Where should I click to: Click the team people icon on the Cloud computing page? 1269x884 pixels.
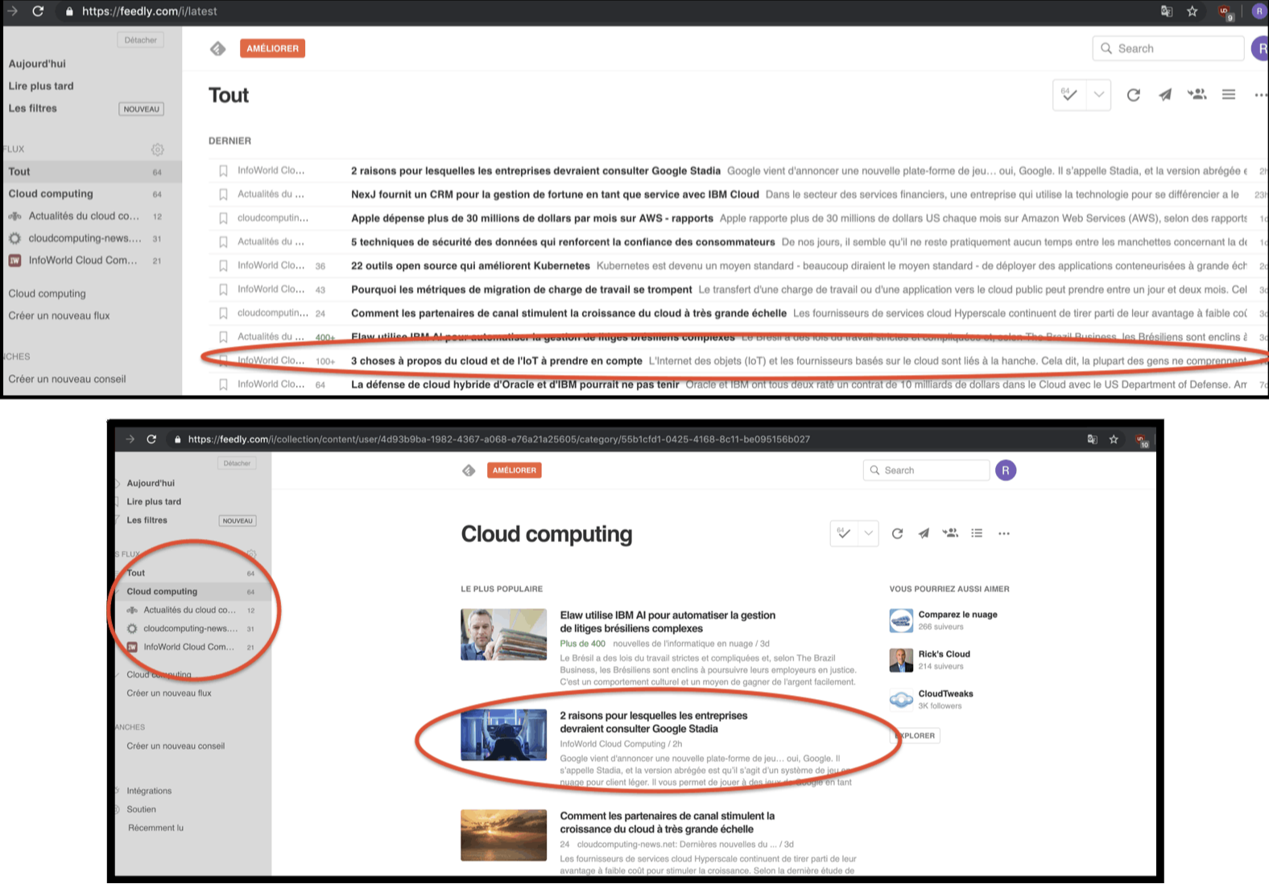[x=950, y=532]
